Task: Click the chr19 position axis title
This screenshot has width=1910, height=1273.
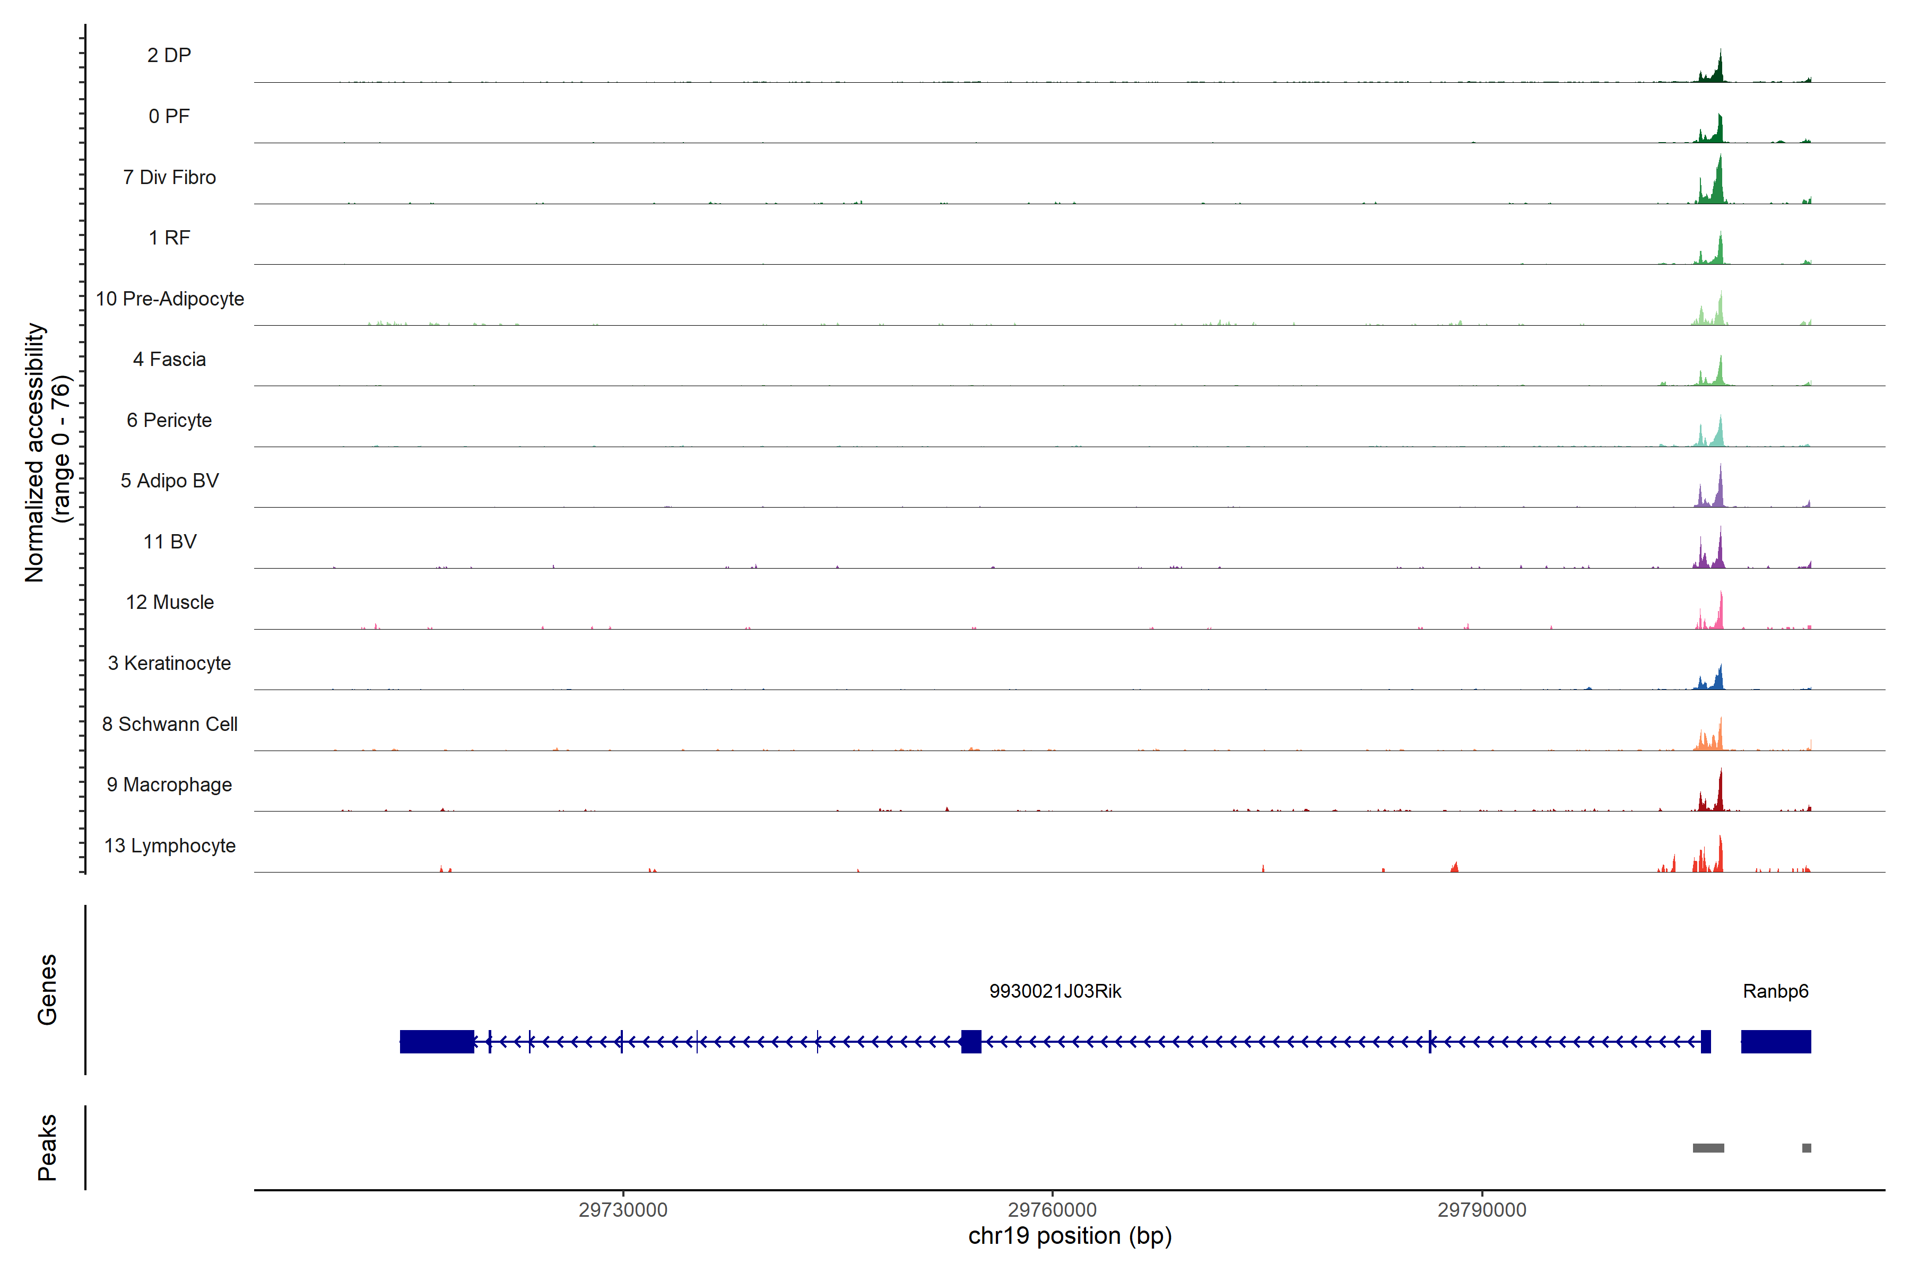Action: 1070,1236
